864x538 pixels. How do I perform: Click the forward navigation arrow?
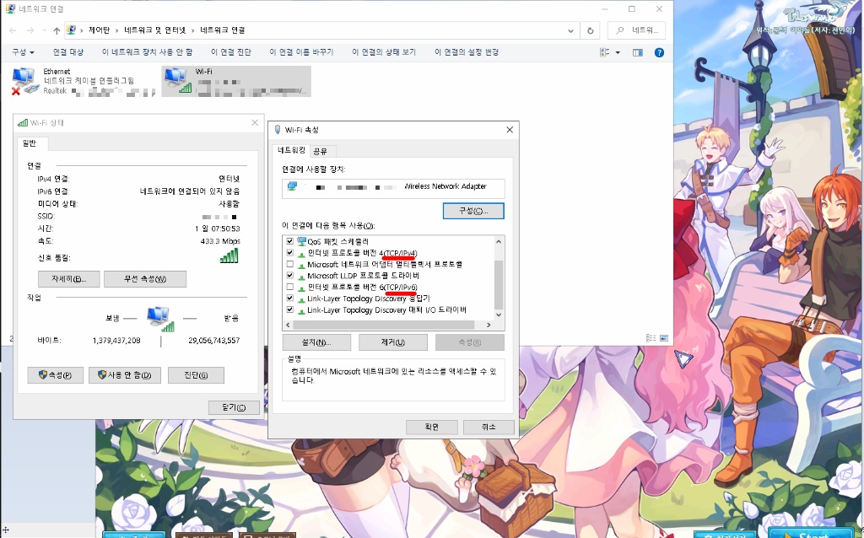tap(30, 30)
